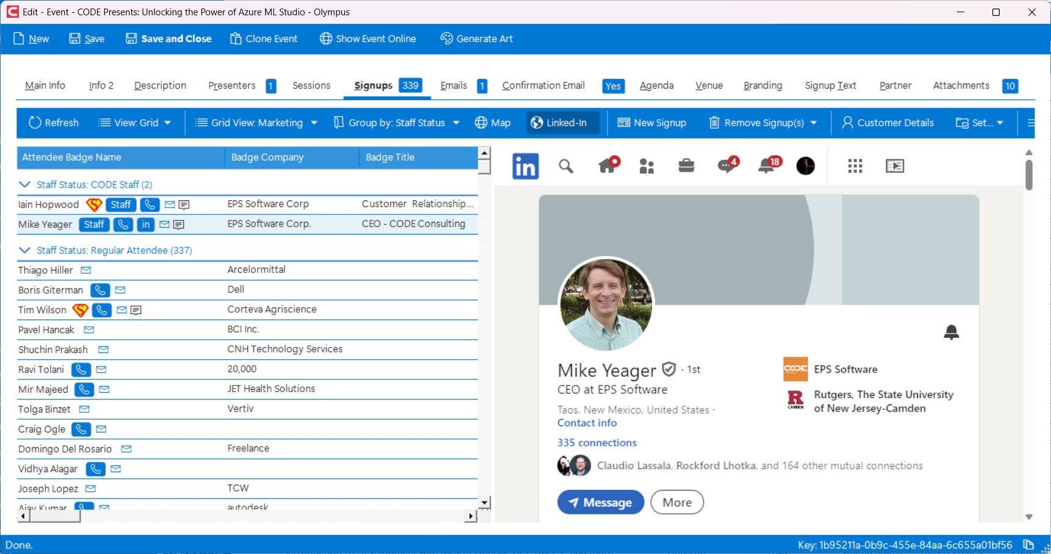Click the copy key icon in status bar
The height and width of the screenshot is (554, 1051).
pyautogui.click(x=1028, y=545)
